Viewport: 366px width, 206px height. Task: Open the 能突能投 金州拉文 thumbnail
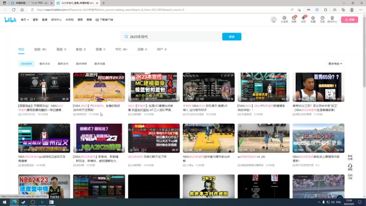(44, 138)
